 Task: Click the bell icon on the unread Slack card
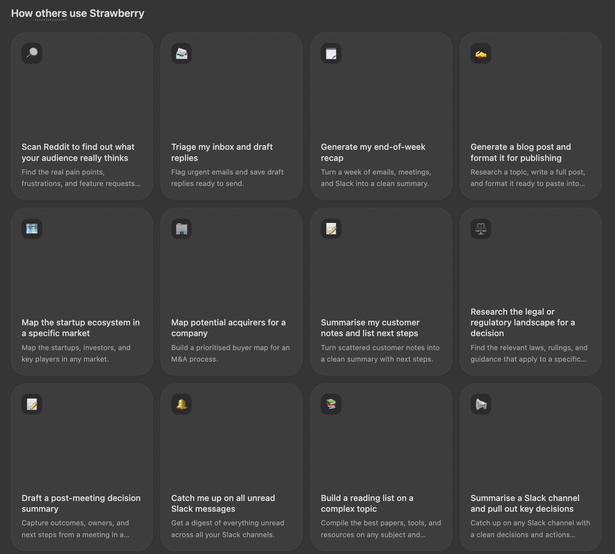pos(181,404)
